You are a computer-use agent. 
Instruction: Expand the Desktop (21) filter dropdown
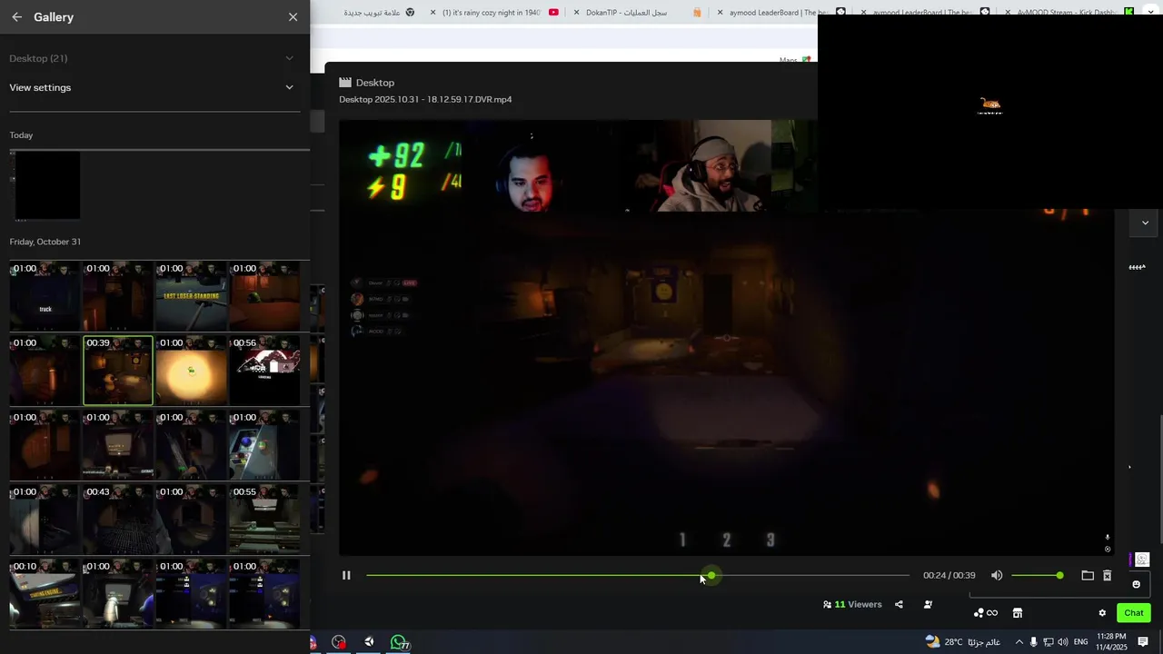click(x=154, y=58)
